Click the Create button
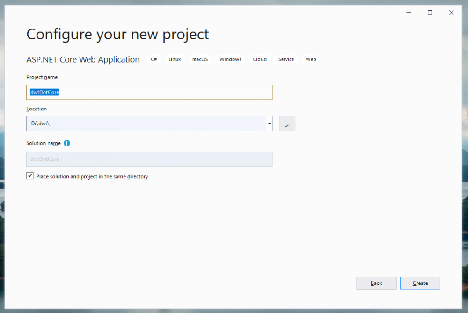Image resolution: width=468 pixels, height=313 pixels. click(x=420, y=283)
